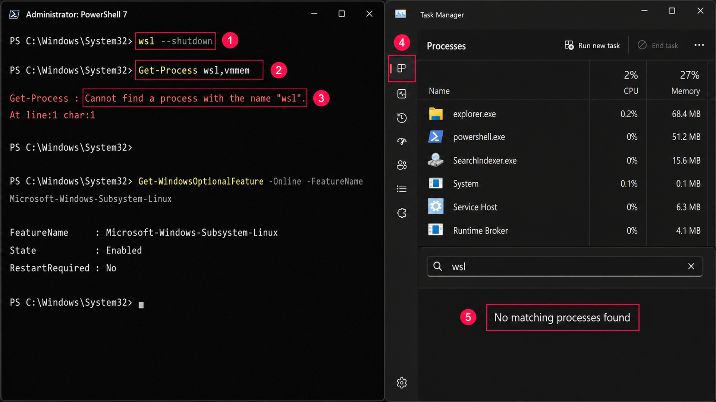Click the Task Manager app icon in title bar

[x=401, y=14]
